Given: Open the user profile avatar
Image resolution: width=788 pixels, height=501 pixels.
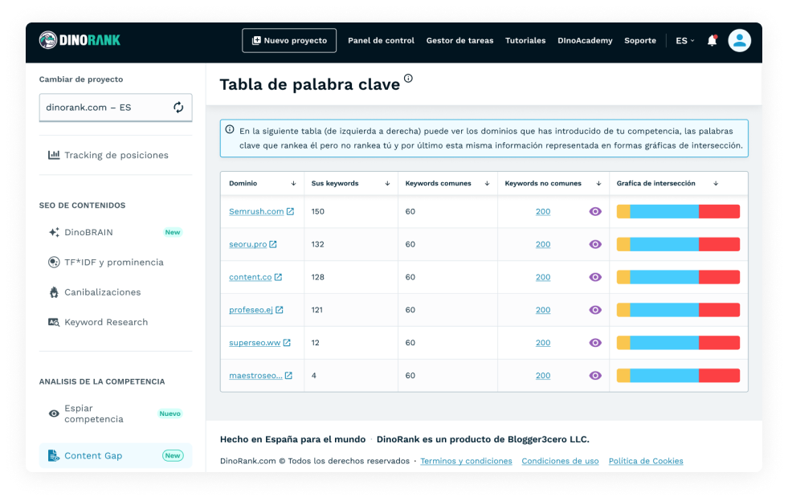Looking at the screenshot, I should (739, 40).
